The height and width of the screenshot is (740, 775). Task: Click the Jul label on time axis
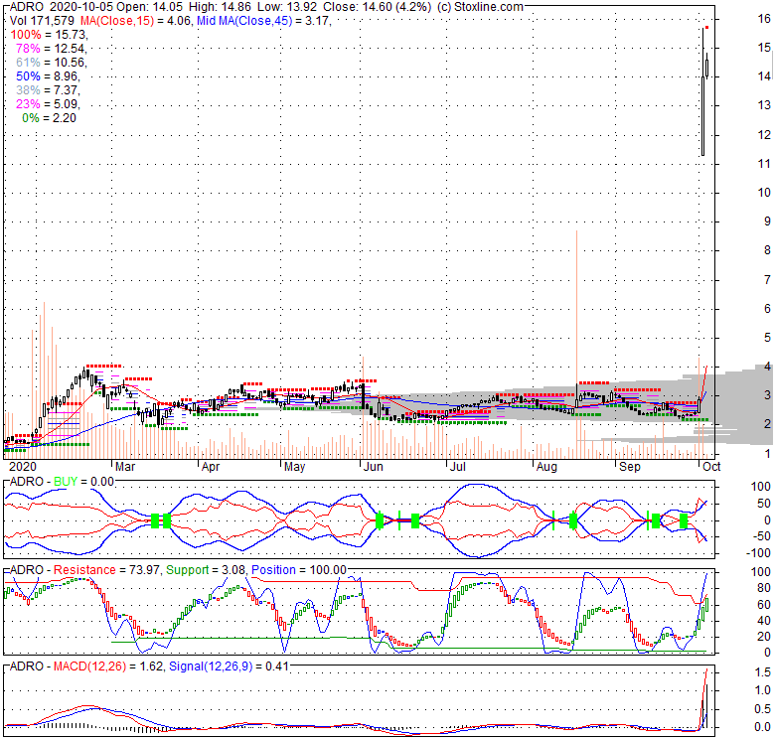click(458, 467)
